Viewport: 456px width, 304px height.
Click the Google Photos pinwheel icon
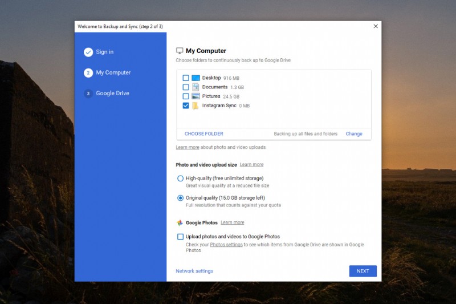[180, 223]
